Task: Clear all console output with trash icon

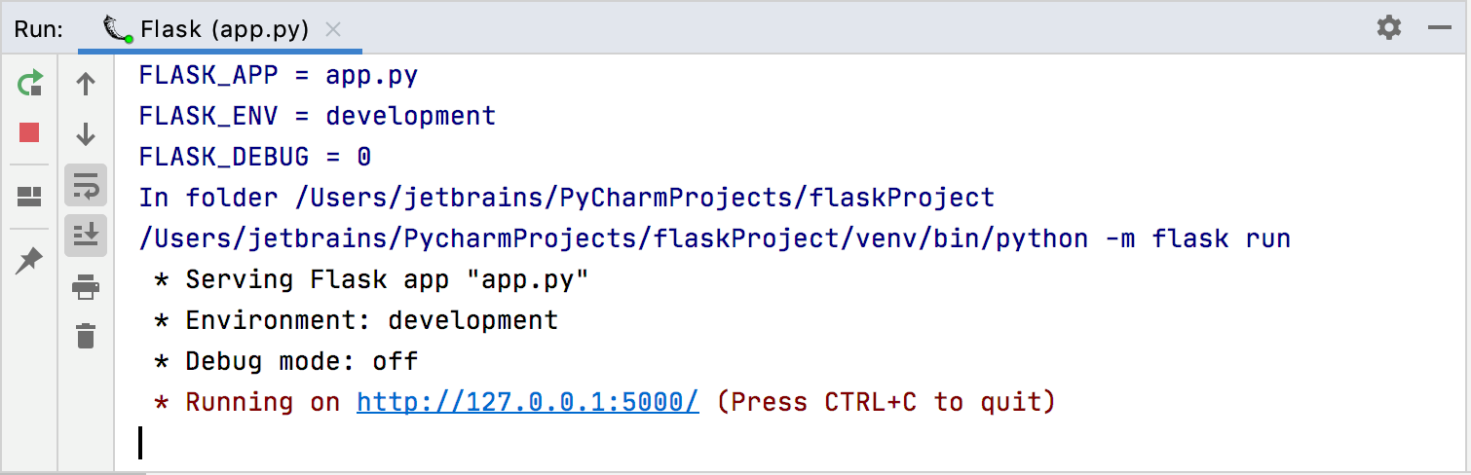Action: (86, 336)
